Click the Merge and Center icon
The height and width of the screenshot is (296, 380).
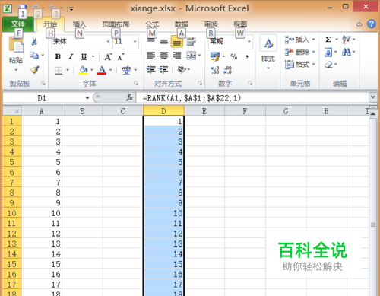coord(192,55)
